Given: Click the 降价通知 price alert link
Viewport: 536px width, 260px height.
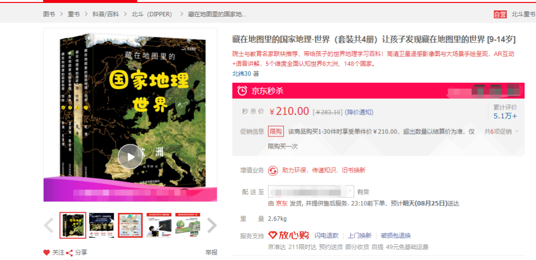Looking at the screenshot, I should (359, 112).
